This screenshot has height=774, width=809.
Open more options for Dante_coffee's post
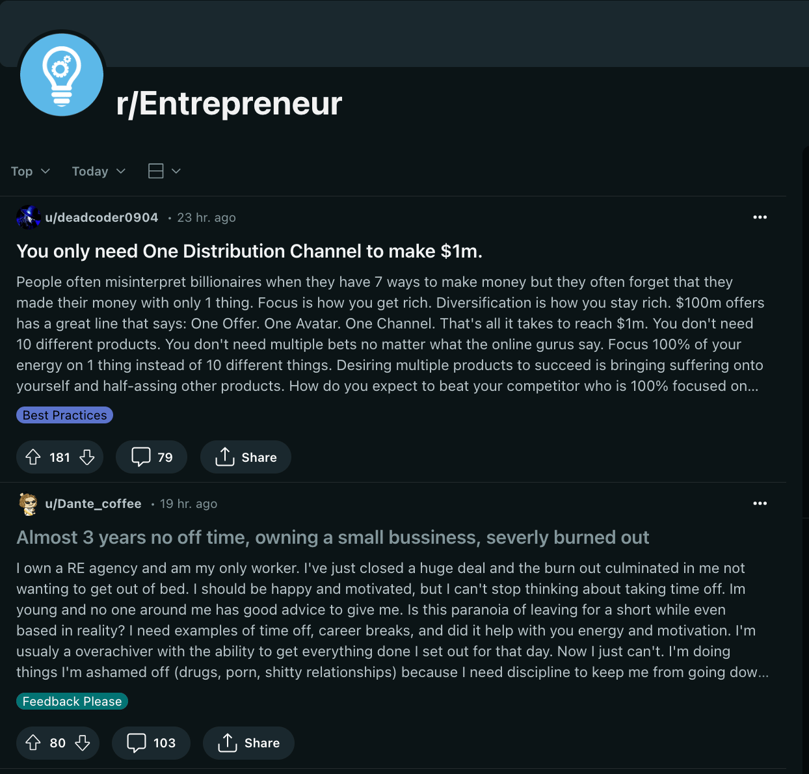760,503
